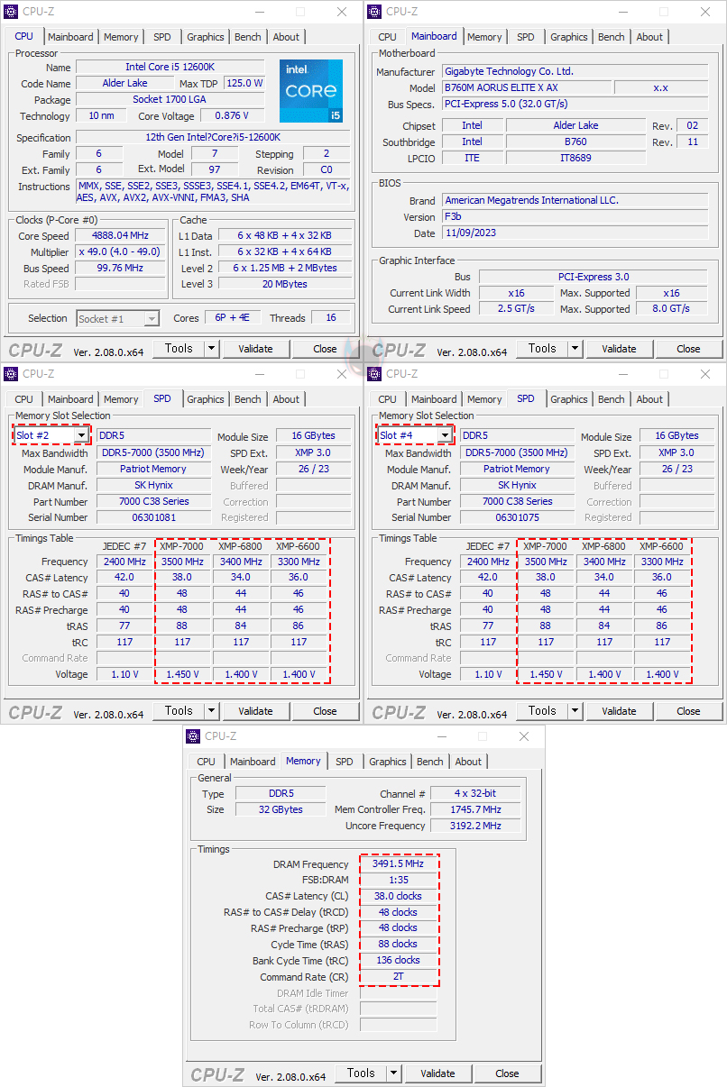Open Graphics tab in Mainboard window
The height and width of the screenshot is (1087, 727).
click(569, 37)
